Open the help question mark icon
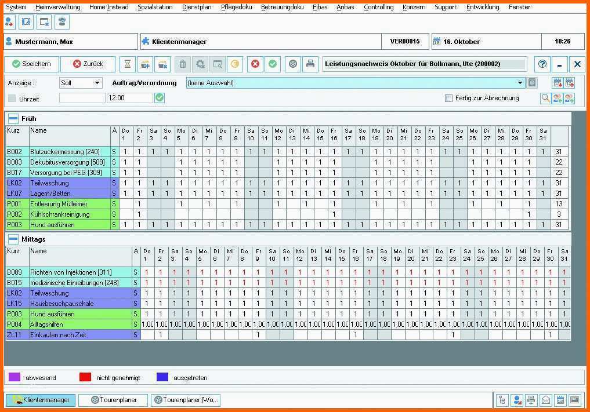Image resolution: width=590 pixels, height=412 pixels. point(542,64)
